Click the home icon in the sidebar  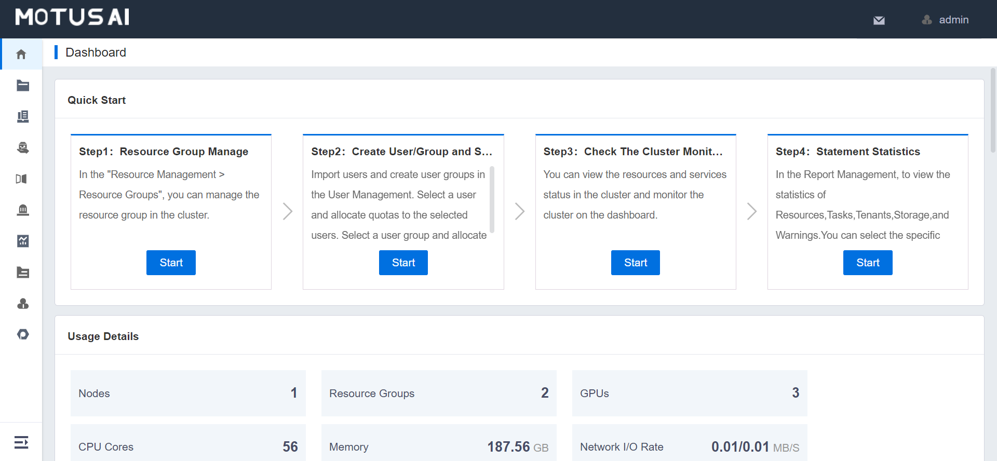point(21,54)
